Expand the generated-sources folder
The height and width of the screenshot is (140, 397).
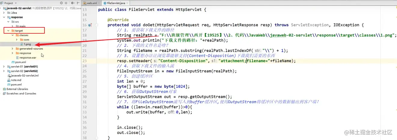pyautogui.click(x=13, y=49)
